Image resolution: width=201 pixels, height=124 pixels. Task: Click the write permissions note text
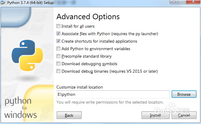(x=110, y=102)
